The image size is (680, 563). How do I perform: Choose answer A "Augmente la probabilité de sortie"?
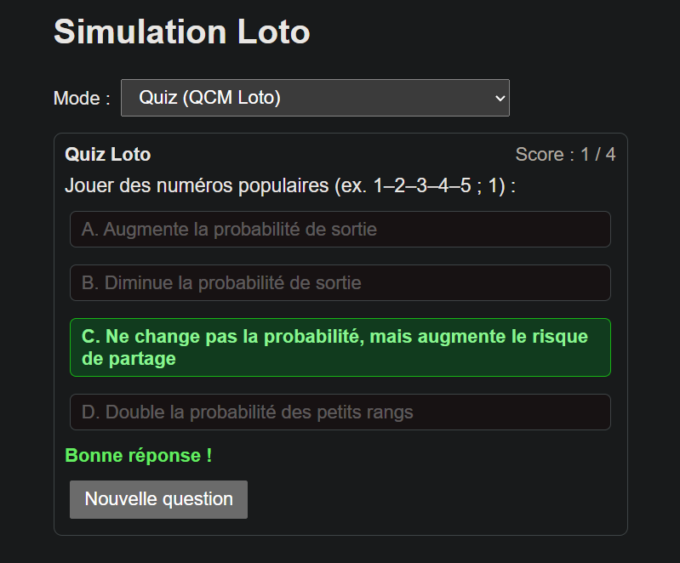point(340,230)
